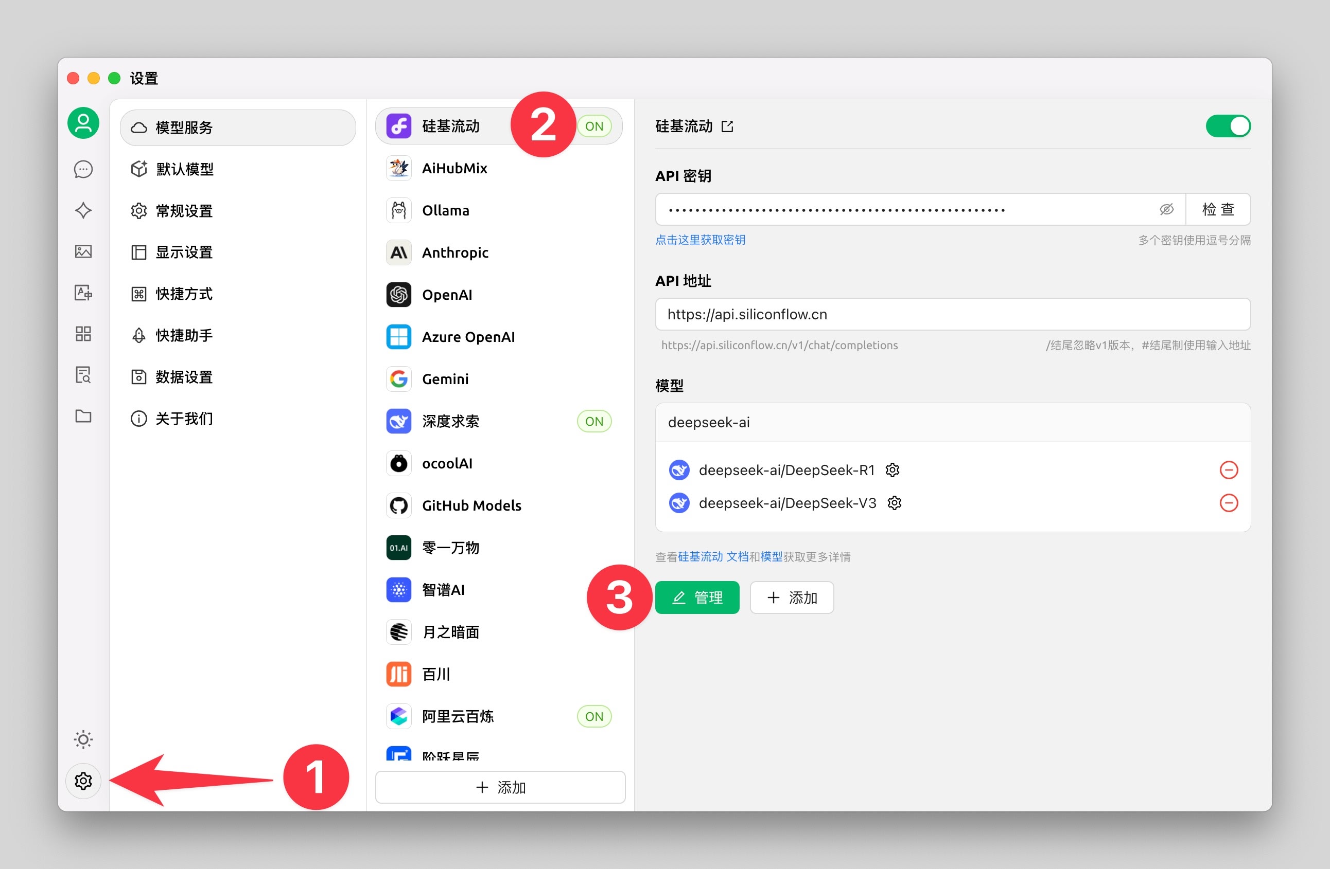The width and height of the screenshot is (1330, 869).
Task: Open 模型服务 settings section
Action: click(x=237, y=127)
